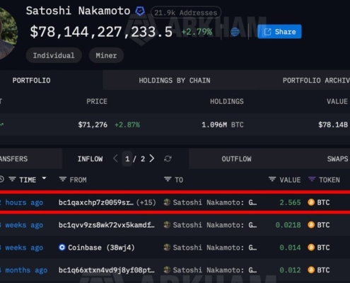Image resolution: width=350 pixels, height=283 pixels.
Task: Click the refresh transfers icon
Action: [168, 158]
